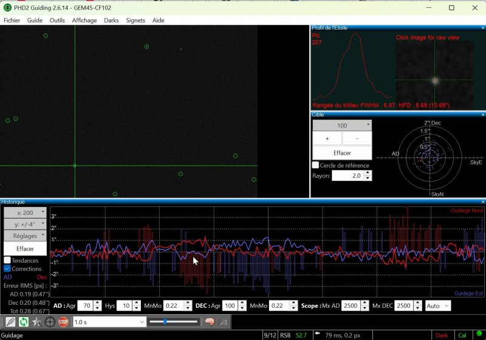This screenshot has height=340, width=486.
Task: Begin guiding with the crosshair target icon
Action: (x=50, y=322)
